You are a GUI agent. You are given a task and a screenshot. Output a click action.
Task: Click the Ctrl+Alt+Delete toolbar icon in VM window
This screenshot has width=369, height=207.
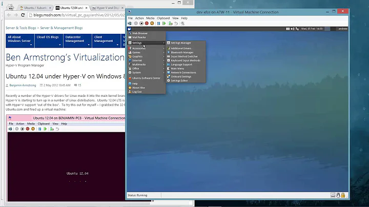[130, 23]
